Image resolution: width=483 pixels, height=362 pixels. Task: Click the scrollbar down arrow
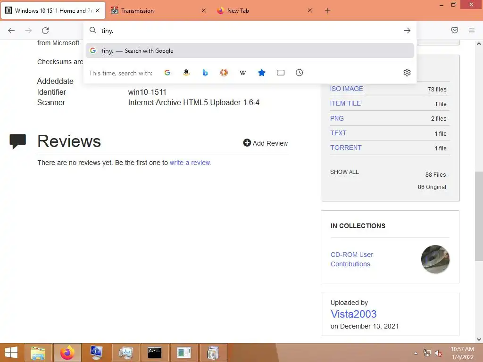[x=479, y=339]
